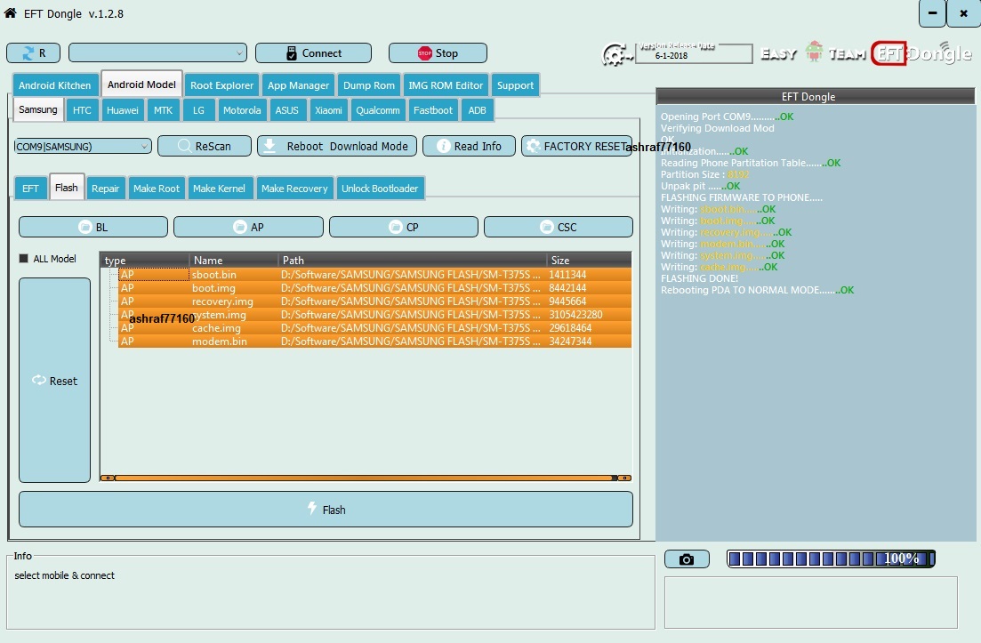Click the CSC file browse button

559,227
